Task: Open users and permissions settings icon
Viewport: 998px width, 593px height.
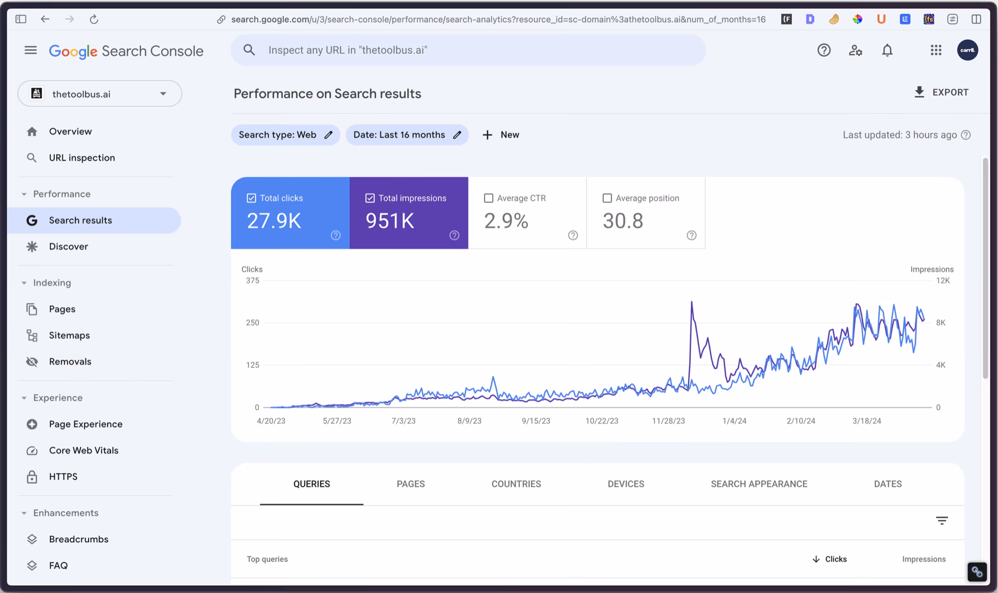Action: (856, 50)
